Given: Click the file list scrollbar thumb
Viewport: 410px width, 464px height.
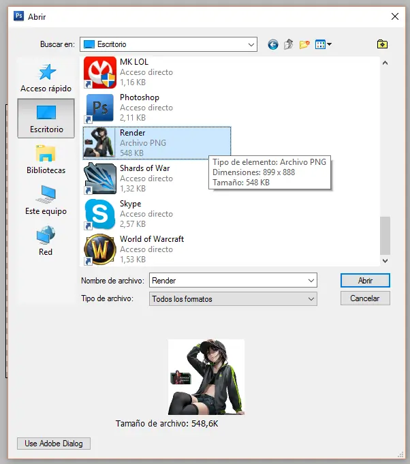Looking at the screenshot, I should (x=385, y=236).
